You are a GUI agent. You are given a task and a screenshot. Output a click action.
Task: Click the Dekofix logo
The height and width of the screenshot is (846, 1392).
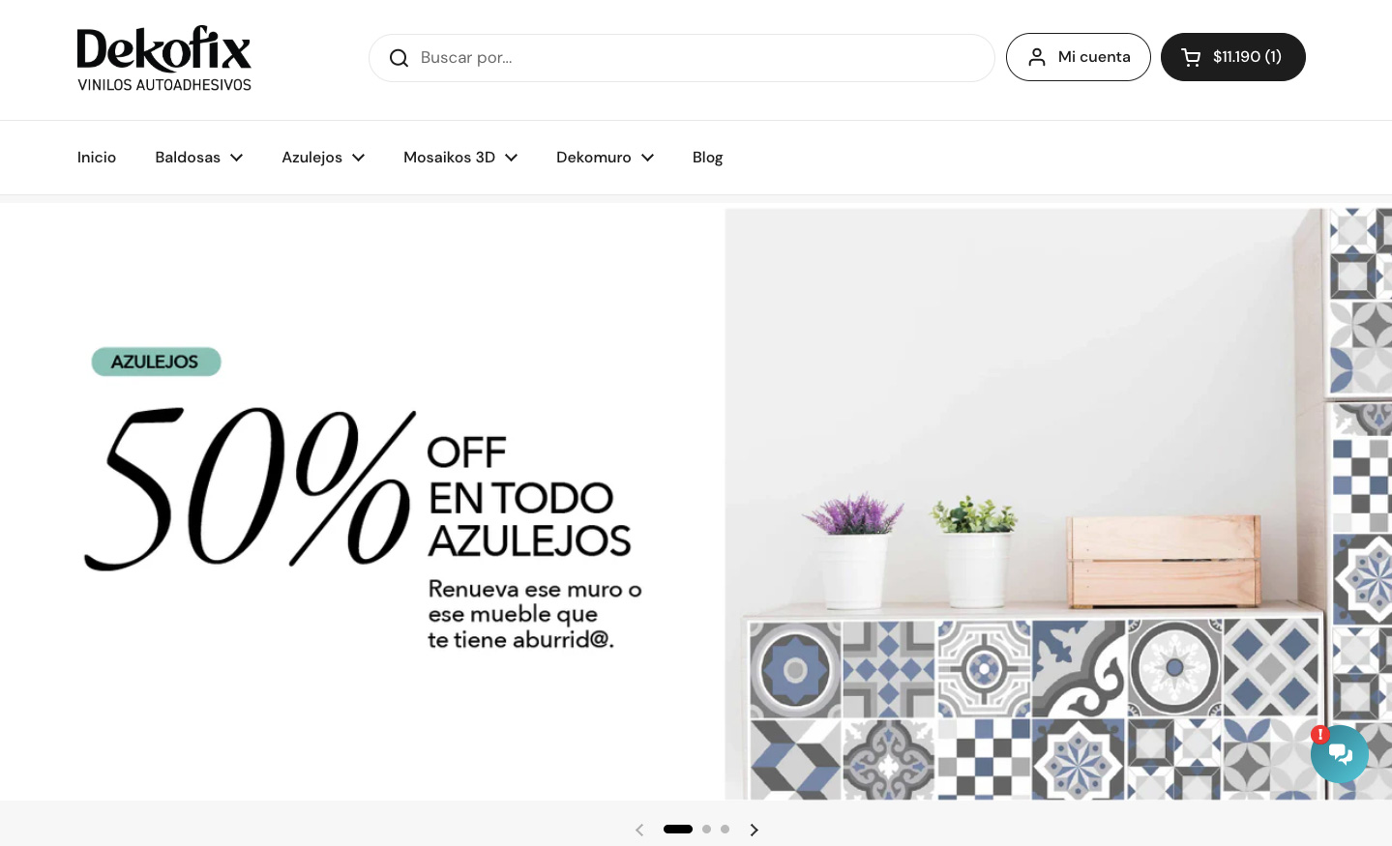tap(164, 59)
